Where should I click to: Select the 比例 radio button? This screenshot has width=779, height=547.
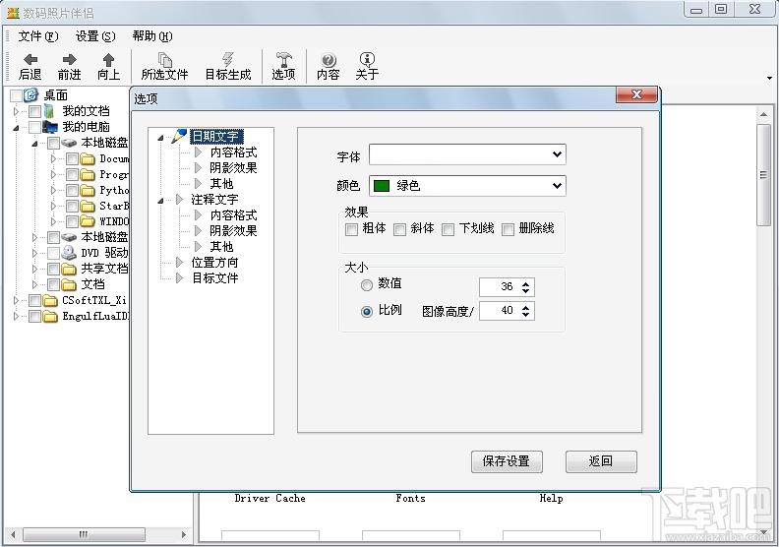coord(367,312)
